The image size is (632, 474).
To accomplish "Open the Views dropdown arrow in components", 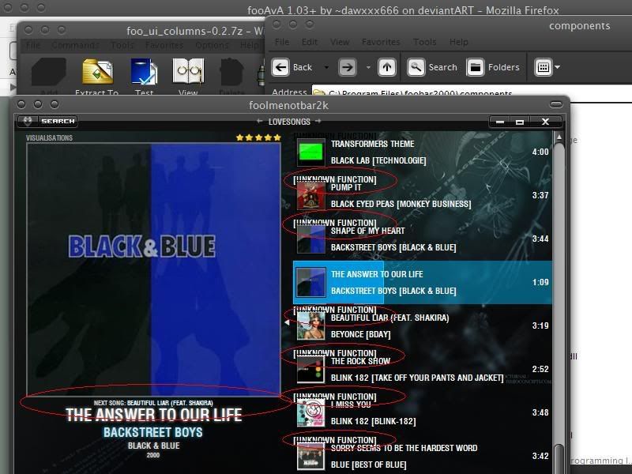I will click(558, 67).
